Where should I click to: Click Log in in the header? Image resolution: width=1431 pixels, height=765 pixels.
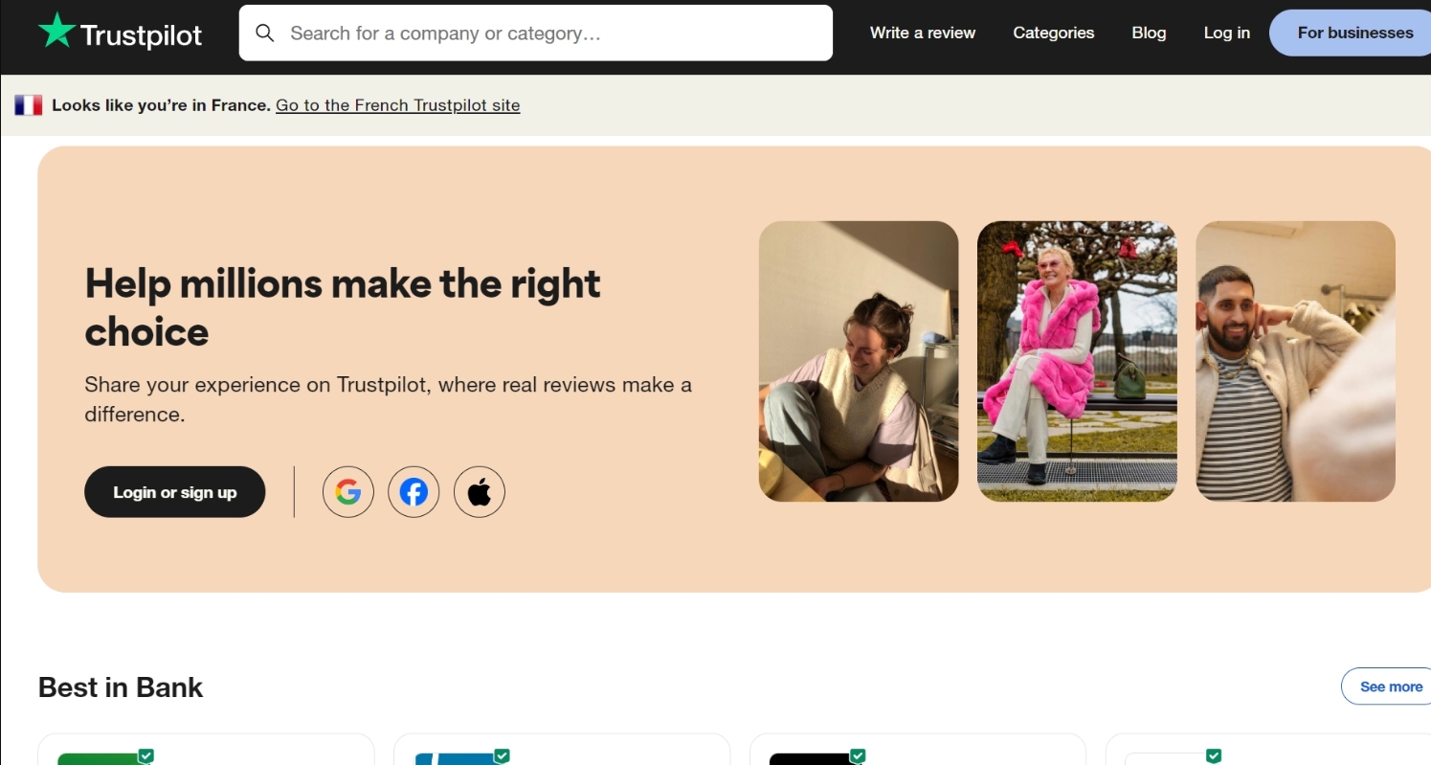coord(1227,33)
